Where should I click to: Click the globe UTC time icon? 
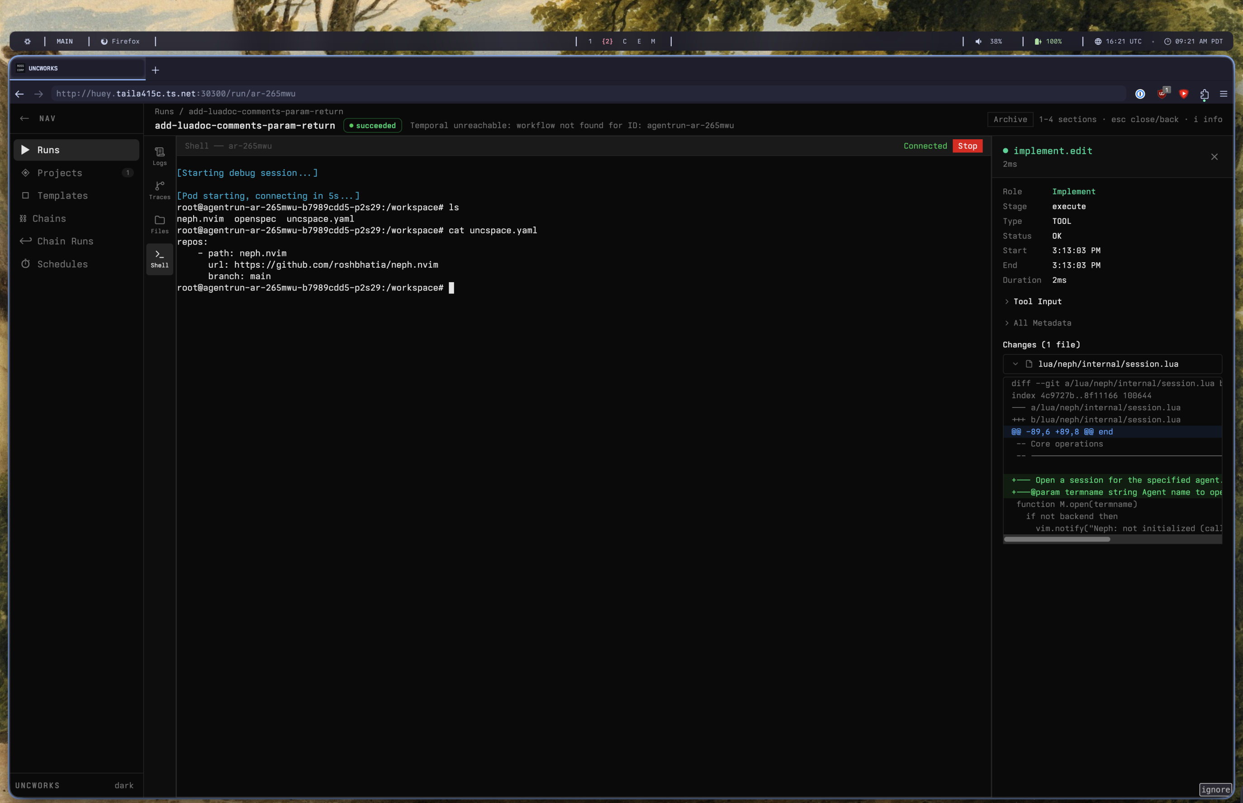click(x=1098, y=41)
